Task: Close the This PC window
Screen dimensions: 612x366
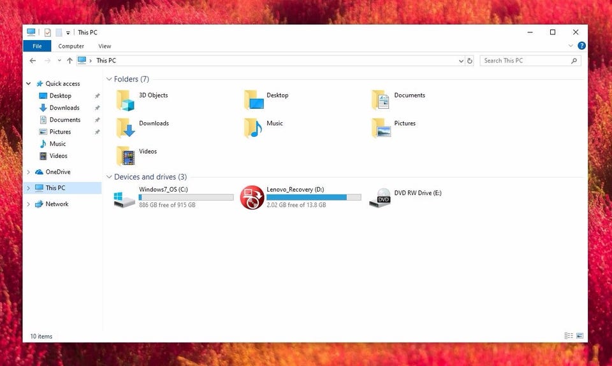Action: coord(576,32)
